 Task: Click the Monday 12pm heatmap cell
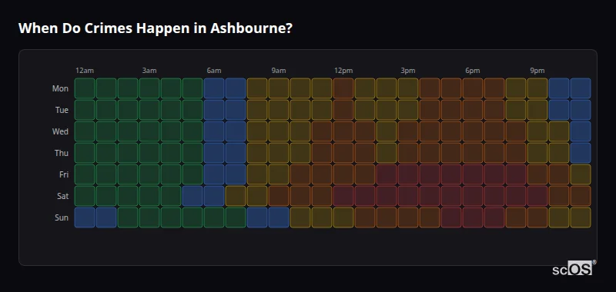point(343,88)
